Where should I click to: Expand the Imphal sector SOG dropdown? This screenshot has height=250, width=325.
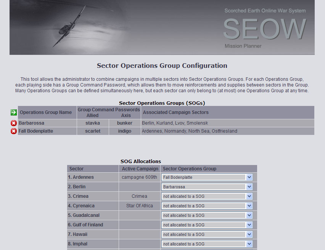tap(207, 244)
